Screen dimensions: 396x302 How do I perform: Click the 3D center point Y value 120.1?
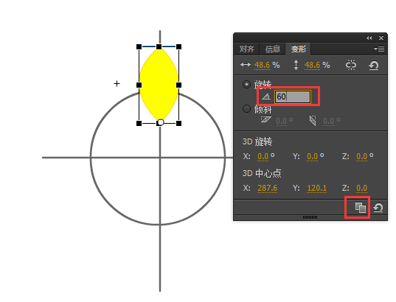coord(316,188)
